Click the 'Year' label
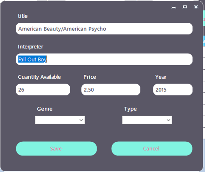Image resolution: width=205 pixels, height=172 pixels. coord(161,77)
